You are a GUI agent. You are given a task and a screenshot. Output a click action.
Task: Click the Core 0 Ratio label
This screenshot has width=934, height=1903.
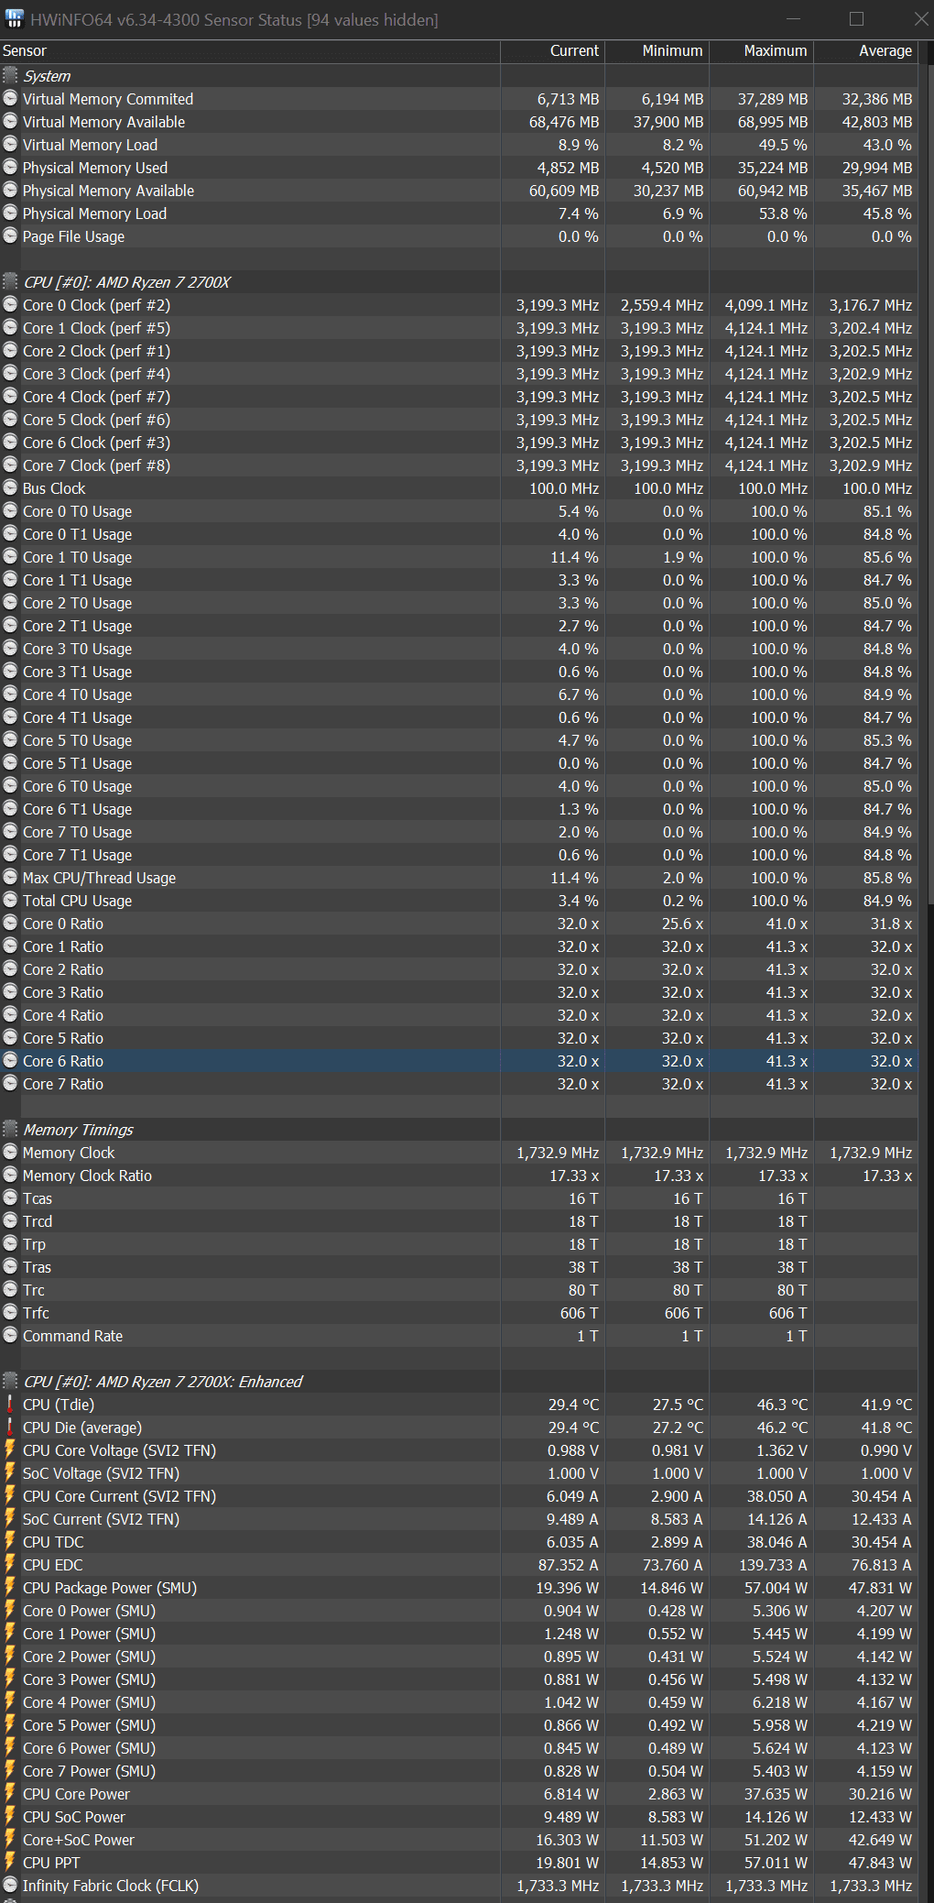[63, 924]
